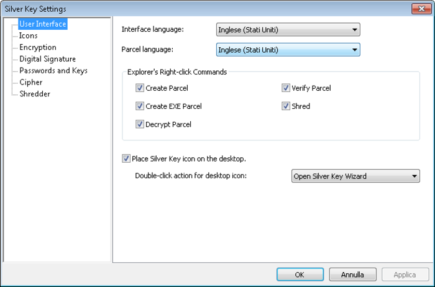Click the OK button
Viewport: 435px width, 287px height.
(x=300, y=274)
